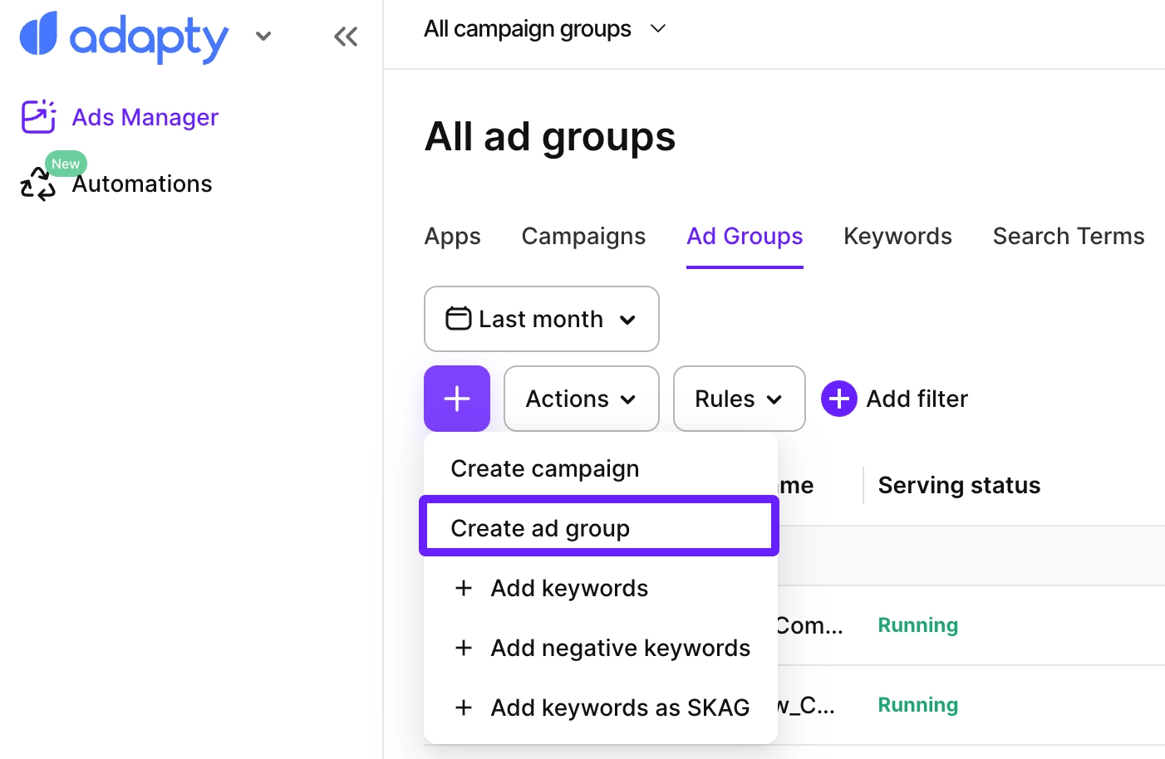Change the Last month date range
The image size is (1165, 759).
(x=541, y=318)
